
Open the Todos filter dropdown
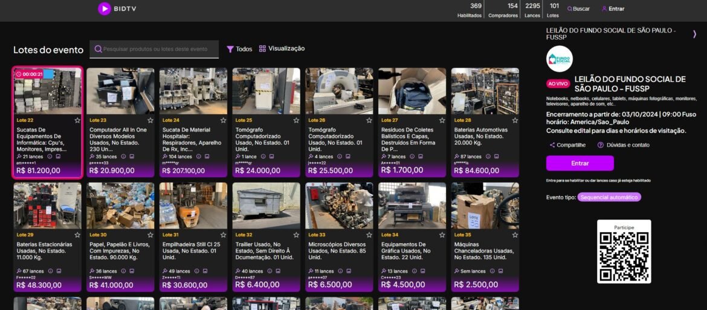[x=239, y=49]
